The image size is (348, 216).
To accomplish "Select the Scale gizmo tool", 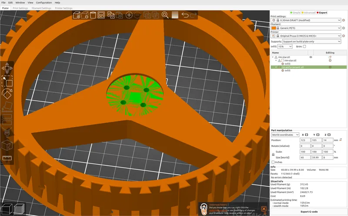I will pos(7,81).
